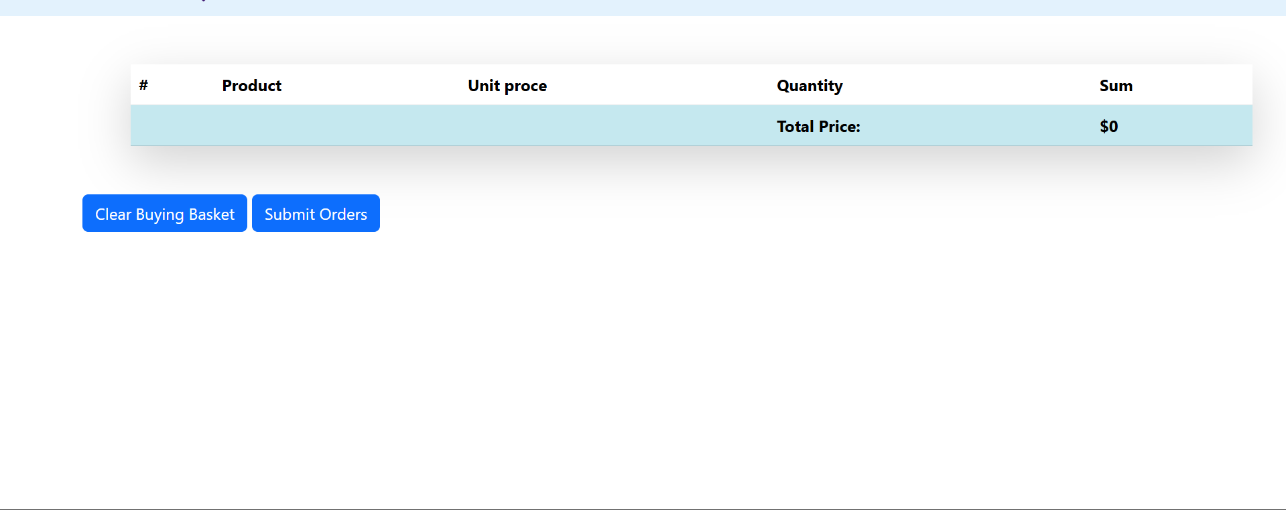Viewport: 1286px width, 510px height.
Task: Click the $0 total amount
Action: [1108, 127]
